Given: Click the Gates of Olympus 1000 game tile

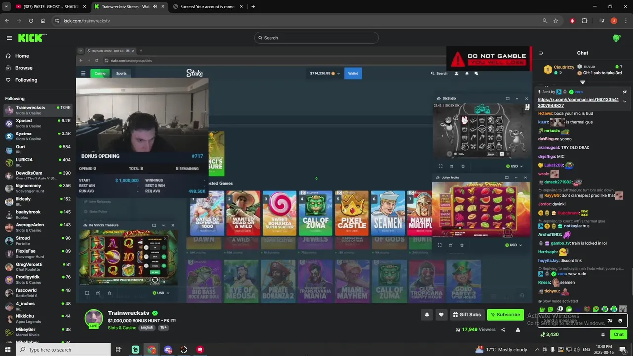Looking at the screenshot, I should 207,213.
